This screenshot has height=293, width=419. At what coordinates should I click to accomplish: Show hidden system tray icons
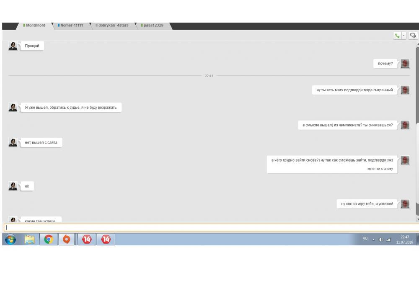pos(373,239)
